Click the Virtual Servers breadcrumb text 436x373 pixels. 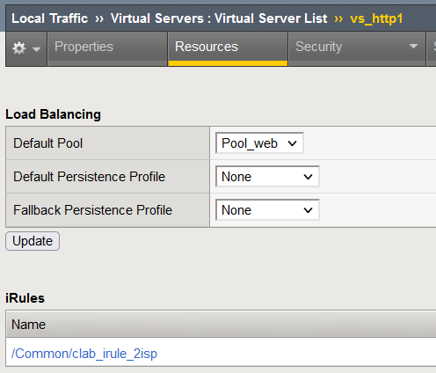click(x=157, y=18)
